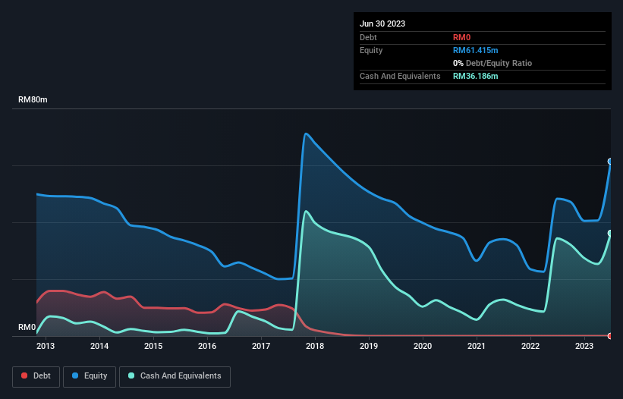
Task: Click the 0% Debt/Equity Ratio text
Action: (492, 63)
